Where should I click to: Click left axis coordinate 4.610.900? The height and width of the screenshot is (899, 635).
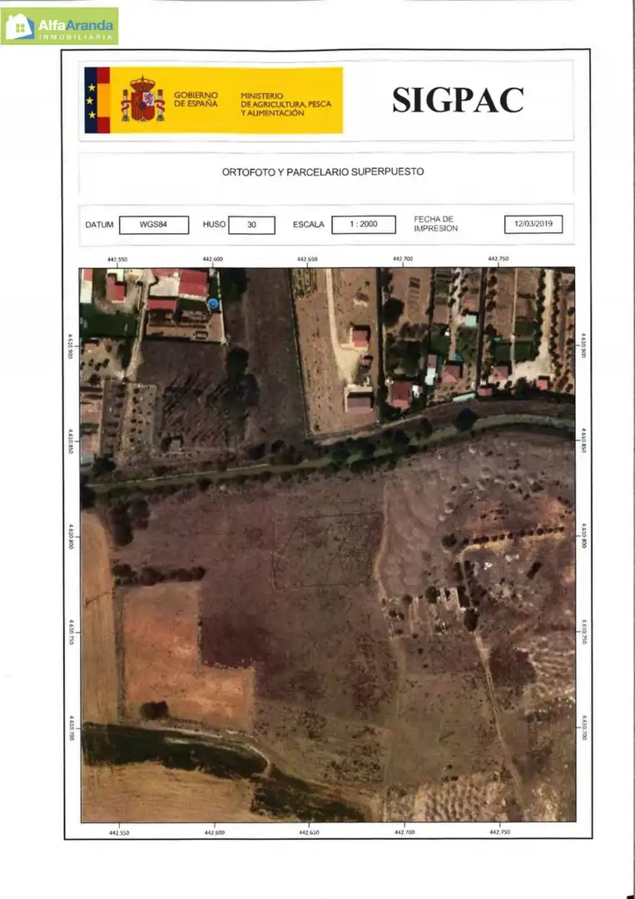71,345
